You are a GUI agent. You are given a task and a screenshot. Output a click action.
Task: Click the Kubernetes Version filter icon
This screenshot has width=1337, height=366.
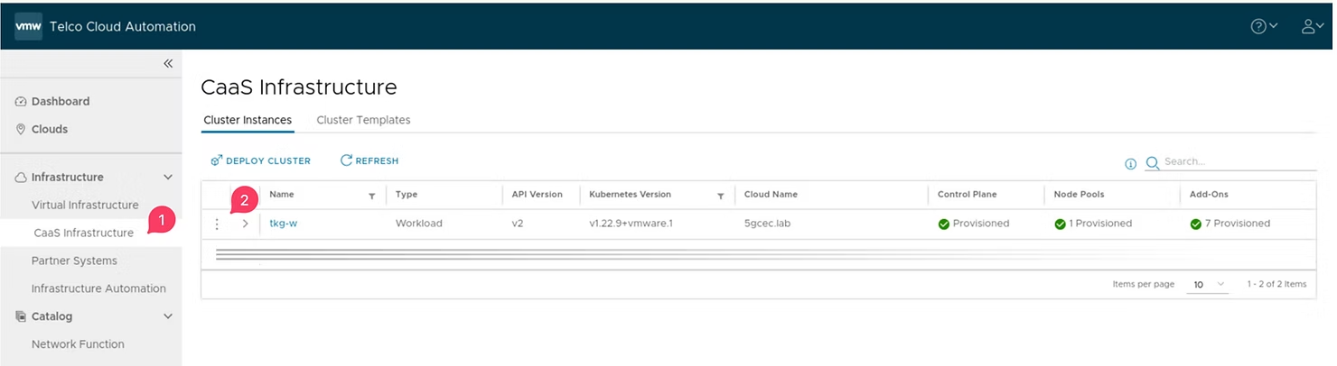(720, 196)
